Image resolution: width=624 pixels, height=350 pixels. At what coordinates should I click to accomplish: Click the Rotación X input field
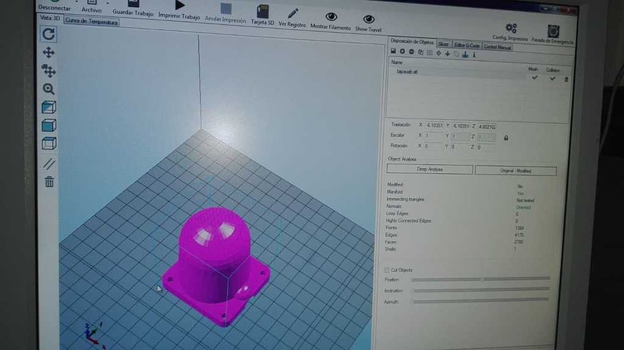tap(434, 147)
